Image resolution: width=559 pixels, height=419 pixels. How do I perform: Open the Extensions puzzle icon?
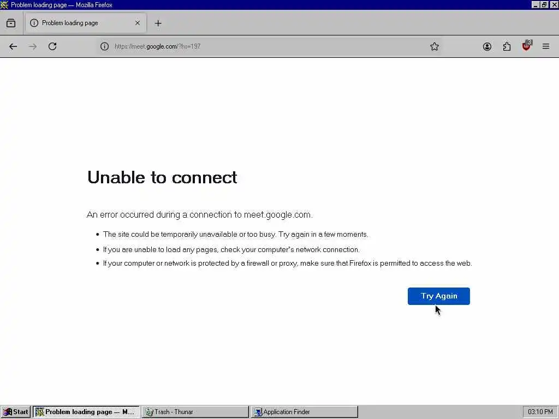(507, 46)
